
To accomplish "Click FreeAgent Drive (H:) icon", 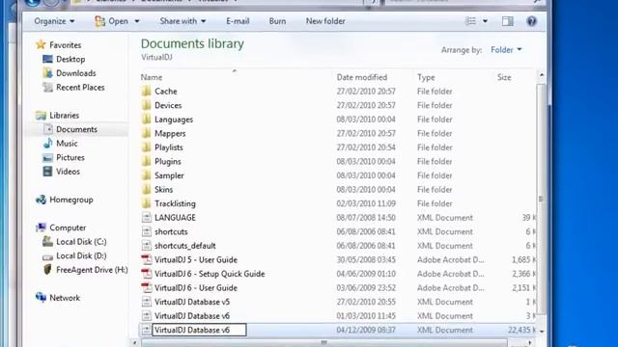I will coord(47,270).
